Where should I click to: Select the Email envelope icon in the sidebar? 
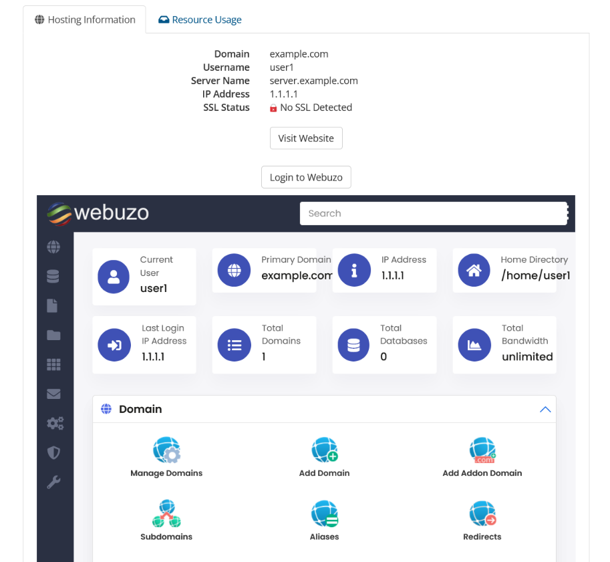[55, 394]
